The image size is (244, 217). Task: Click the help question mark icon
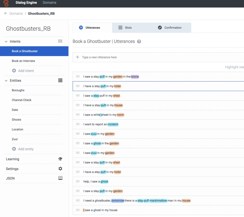(x=139, y=41)
